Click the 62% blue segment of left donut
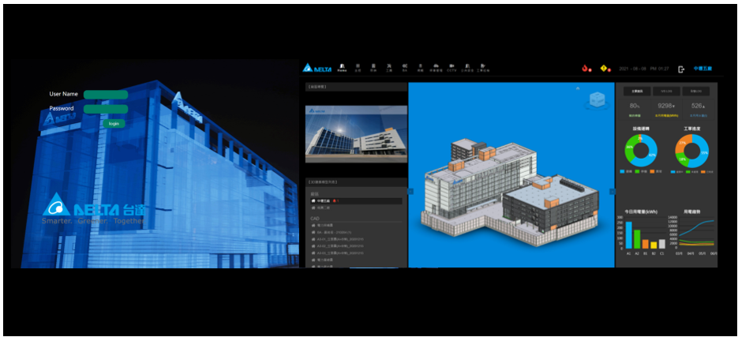This screenshot has width=738, height=337. pos(652,155)
